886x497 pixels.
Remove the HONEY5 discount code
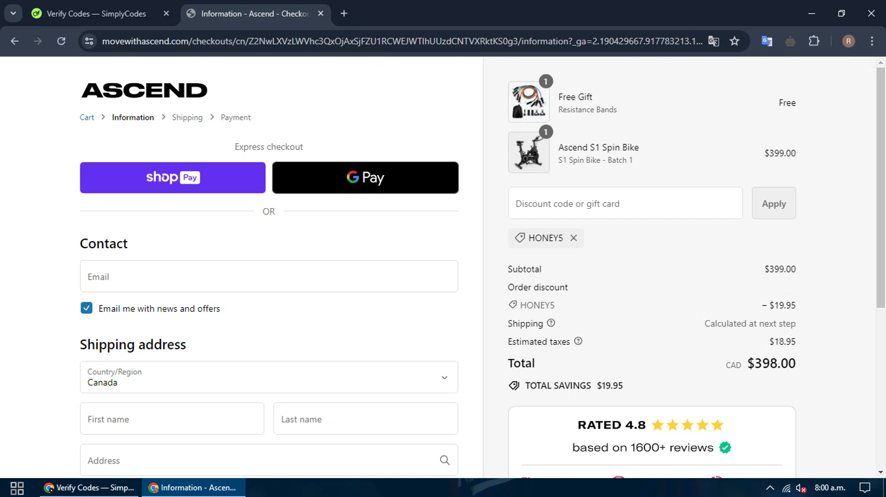(574, 238)
